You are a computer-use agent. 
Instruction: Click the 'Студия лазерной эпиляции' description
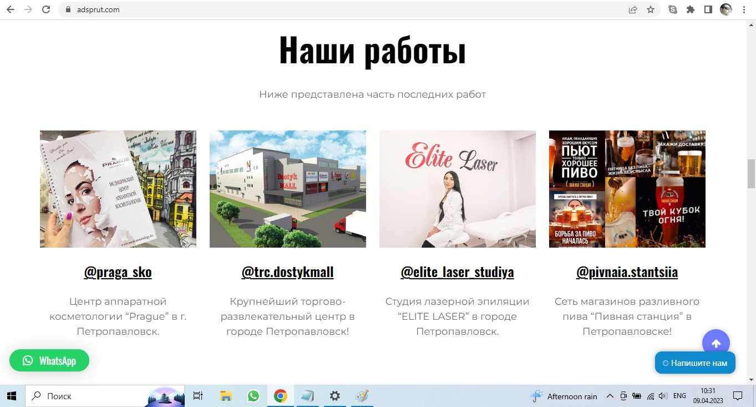click(458, 316)
